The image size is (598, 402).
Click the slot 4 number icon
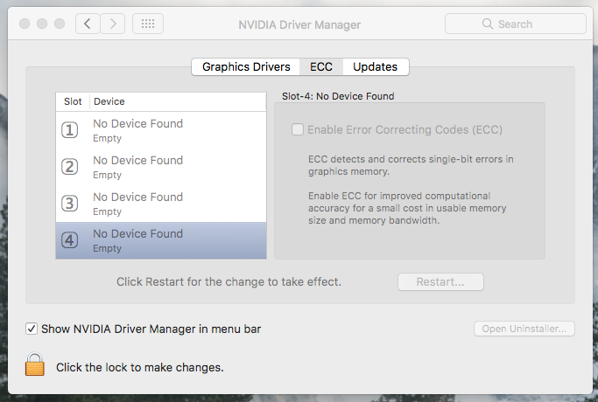click(70, 240)
